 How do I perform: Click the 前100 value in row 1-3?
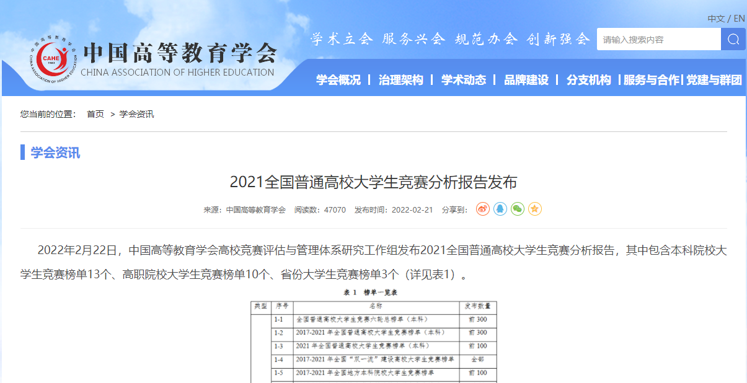[478, 346]
